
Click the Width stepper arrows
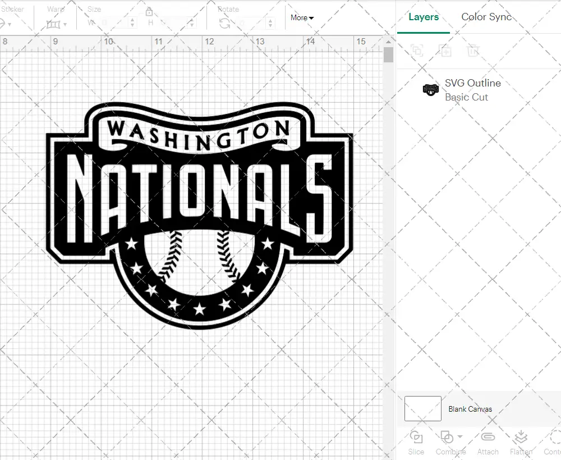[x=132, y=23]
